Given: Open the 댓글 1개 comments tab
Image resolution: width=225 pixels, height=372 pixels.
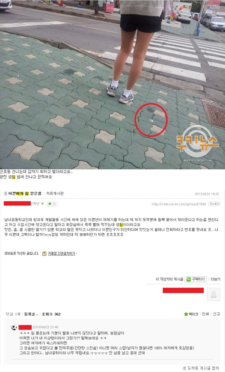Looking at the screenshot, I should point(13,314).
